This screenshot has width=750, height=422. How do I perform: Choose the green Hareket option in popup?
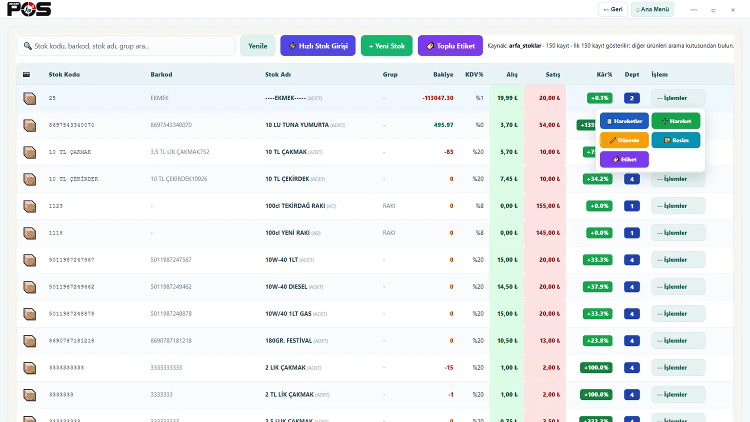(676, 121)
